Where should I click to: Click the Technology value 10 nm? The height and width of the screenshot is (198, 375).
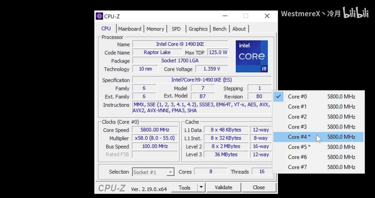point(145,69)
